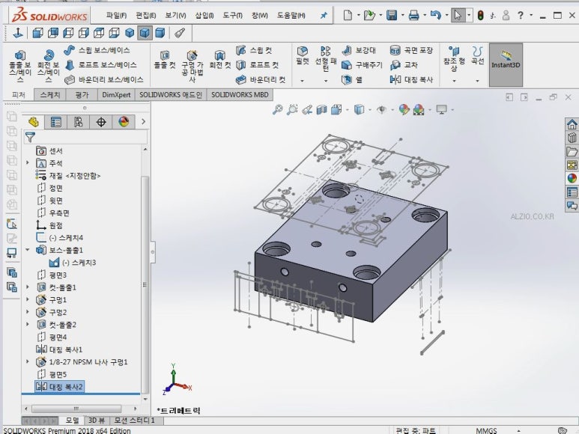Screen dimensions: 579x434
Task: Click Rebuild traffic light icon
Action: [x=480, y=16]
